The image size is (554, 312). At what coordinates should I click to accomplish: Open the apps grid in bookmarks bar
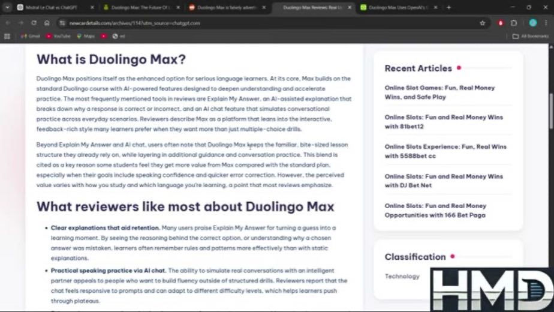7,36
